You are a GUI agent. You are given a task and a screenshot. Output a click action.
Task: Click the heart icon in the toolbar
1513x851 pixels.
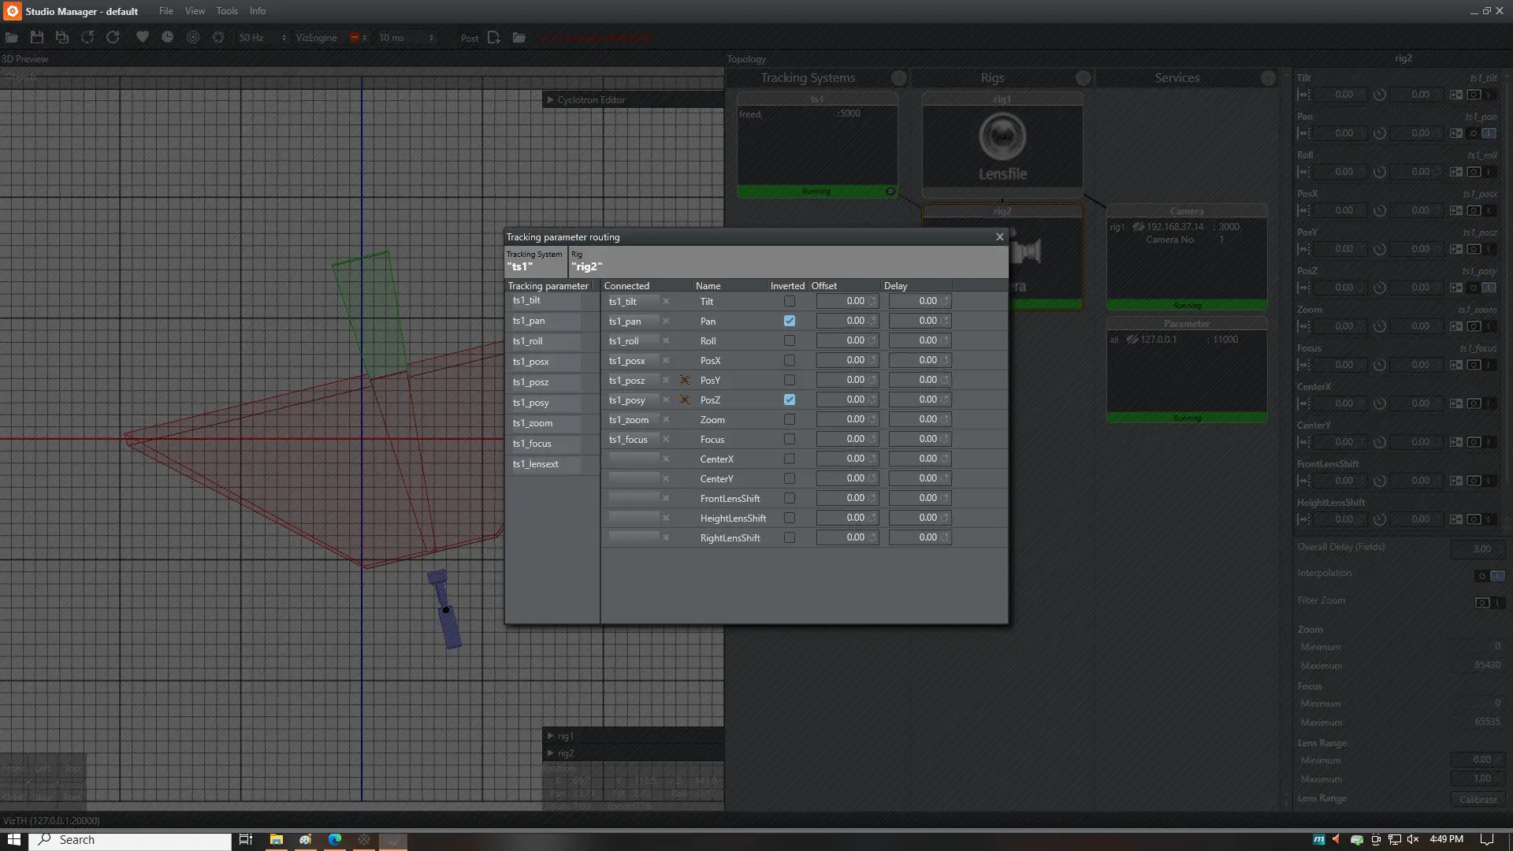coord(142,38)
